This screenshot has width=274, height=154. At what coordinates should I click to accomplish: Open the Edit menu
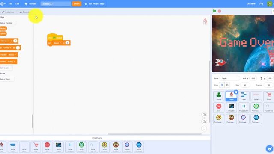[17, 4]
